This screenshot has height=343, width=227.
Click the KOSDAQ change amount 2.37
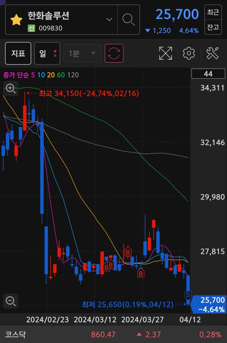153,334
